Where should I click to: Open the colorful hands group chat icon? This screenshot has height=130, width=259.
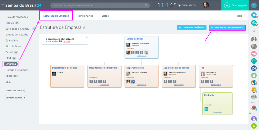(x=254, y=83)
